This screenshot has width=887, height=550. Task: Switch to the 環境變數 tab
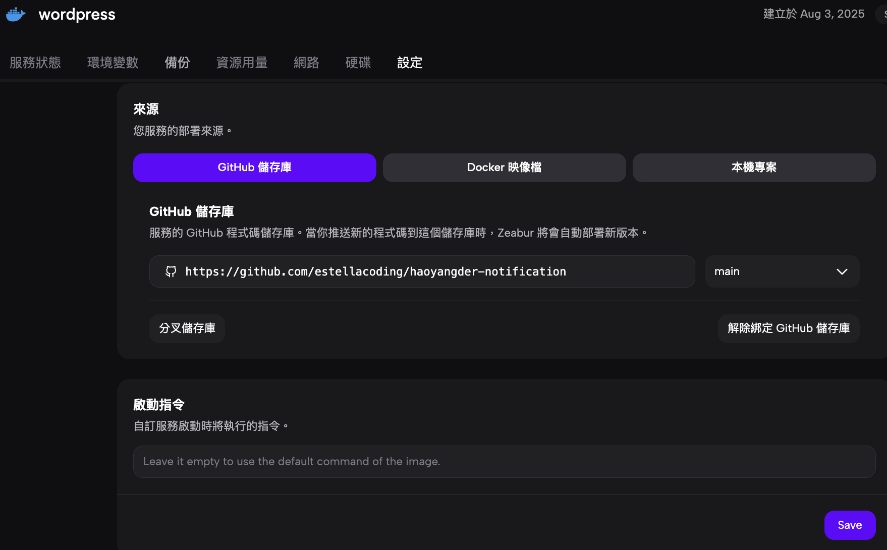point(113,63)
